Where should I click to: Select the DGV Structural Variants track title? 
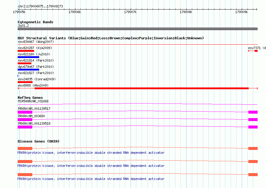coord(111,38)
